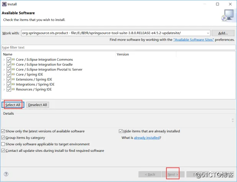Click the Eclipse icon in Install title bar

4,4
